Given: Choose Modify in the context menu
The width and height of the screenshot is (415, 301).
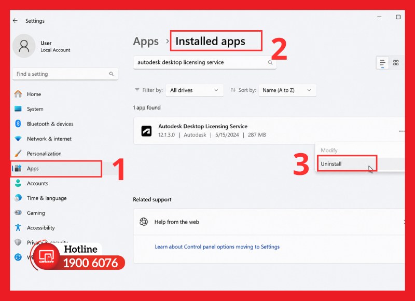Looking at the screenshot, I should (329, 150).
